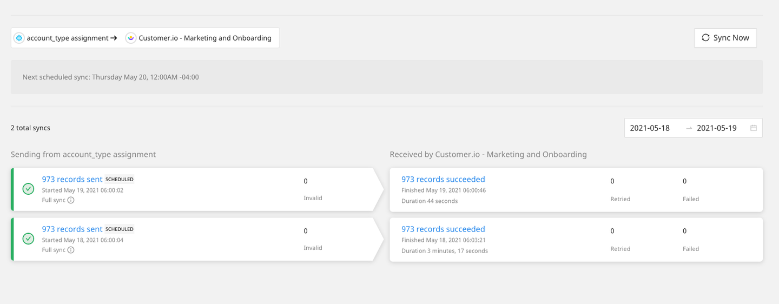The width and height of the screenshot is (779, 304).
Task: Click the info icon beside May 19 Full sync
Action: tap(71, 200)
